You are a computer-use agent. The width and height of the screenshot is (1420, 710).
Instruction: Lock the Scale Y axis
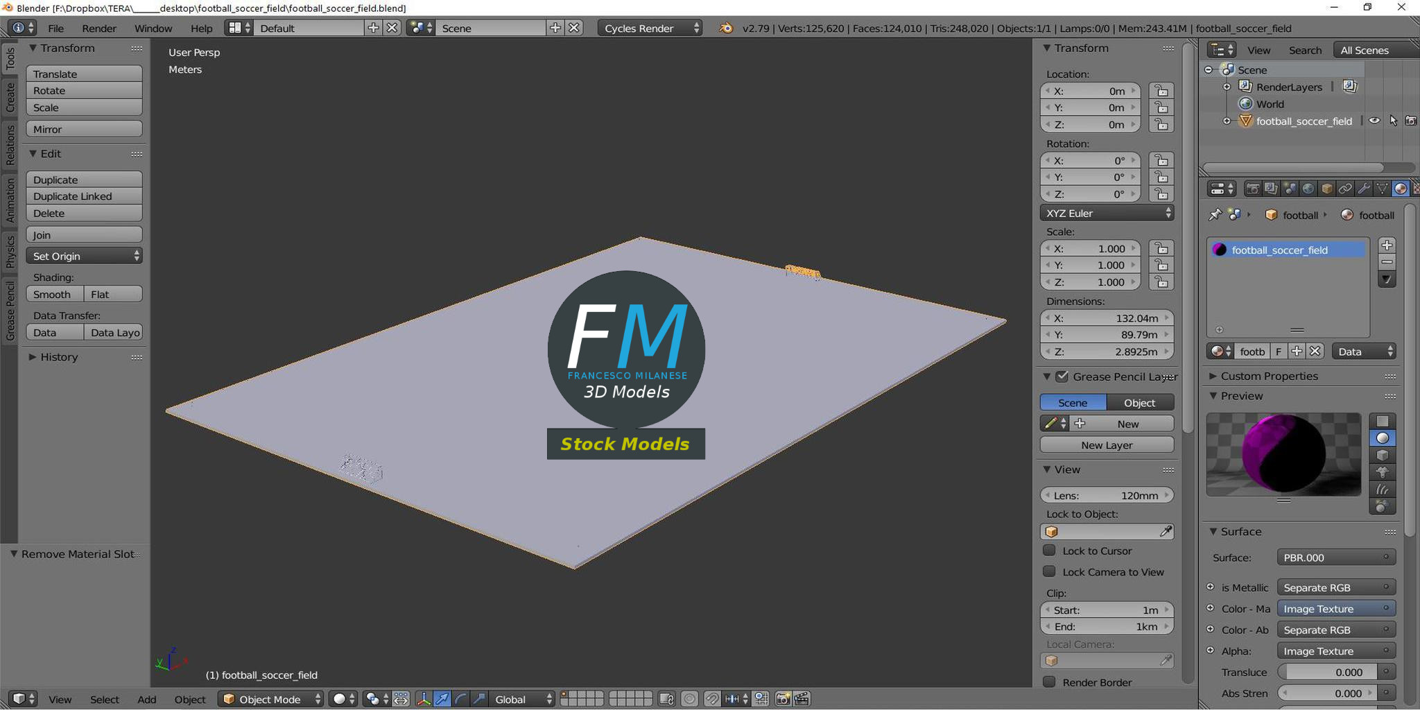1161,265
